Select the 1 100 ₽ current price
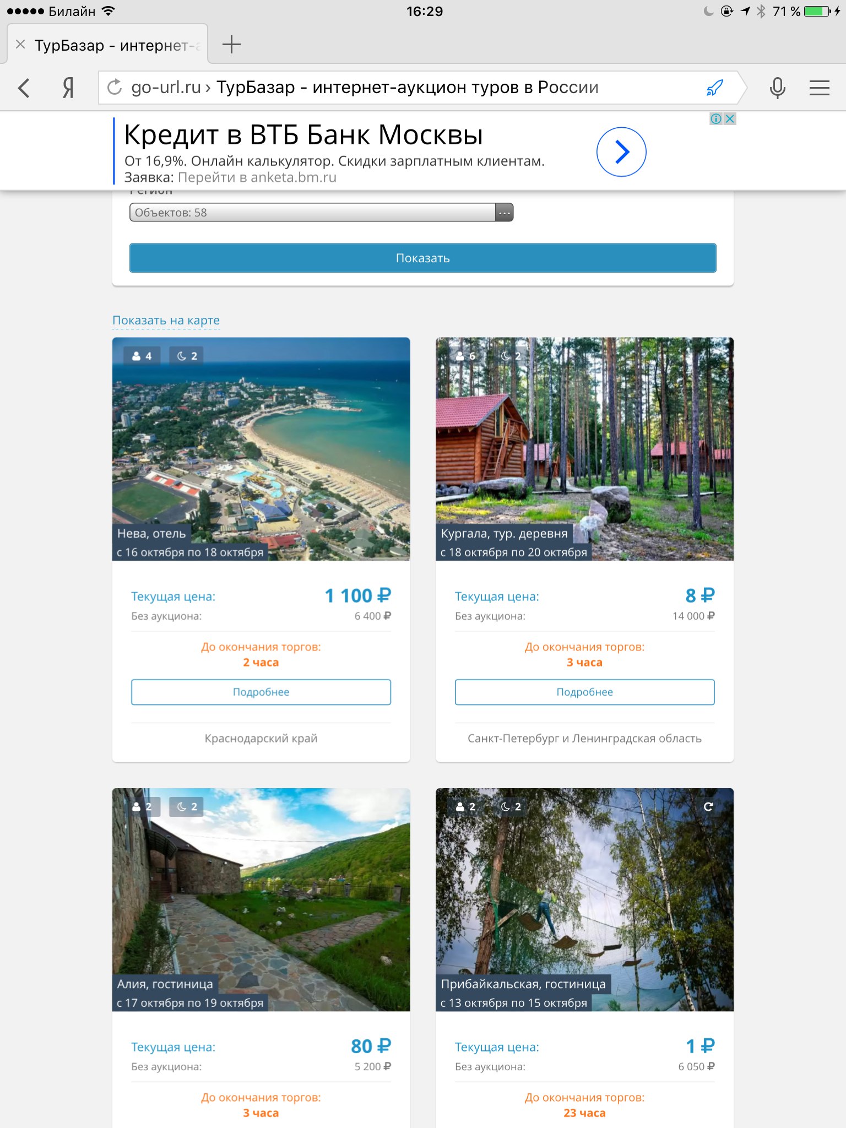The width and height of the screenshot is (846, 1128). [357, 595]
